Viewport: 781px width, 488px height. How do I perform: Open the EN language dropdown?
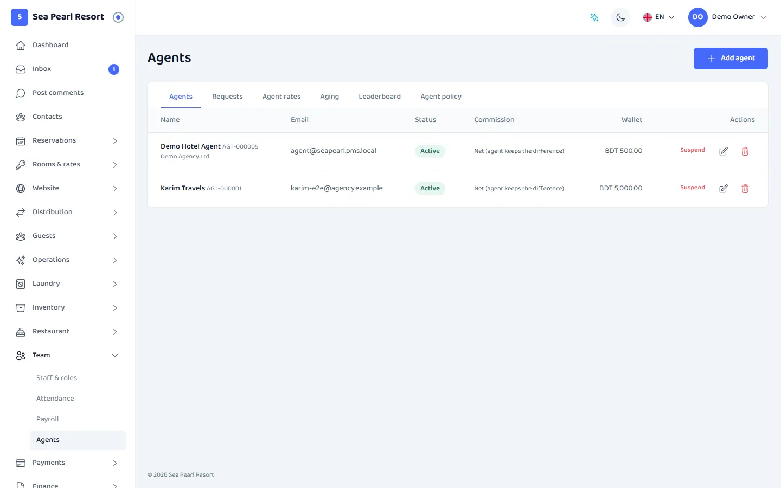click(658, 17)
